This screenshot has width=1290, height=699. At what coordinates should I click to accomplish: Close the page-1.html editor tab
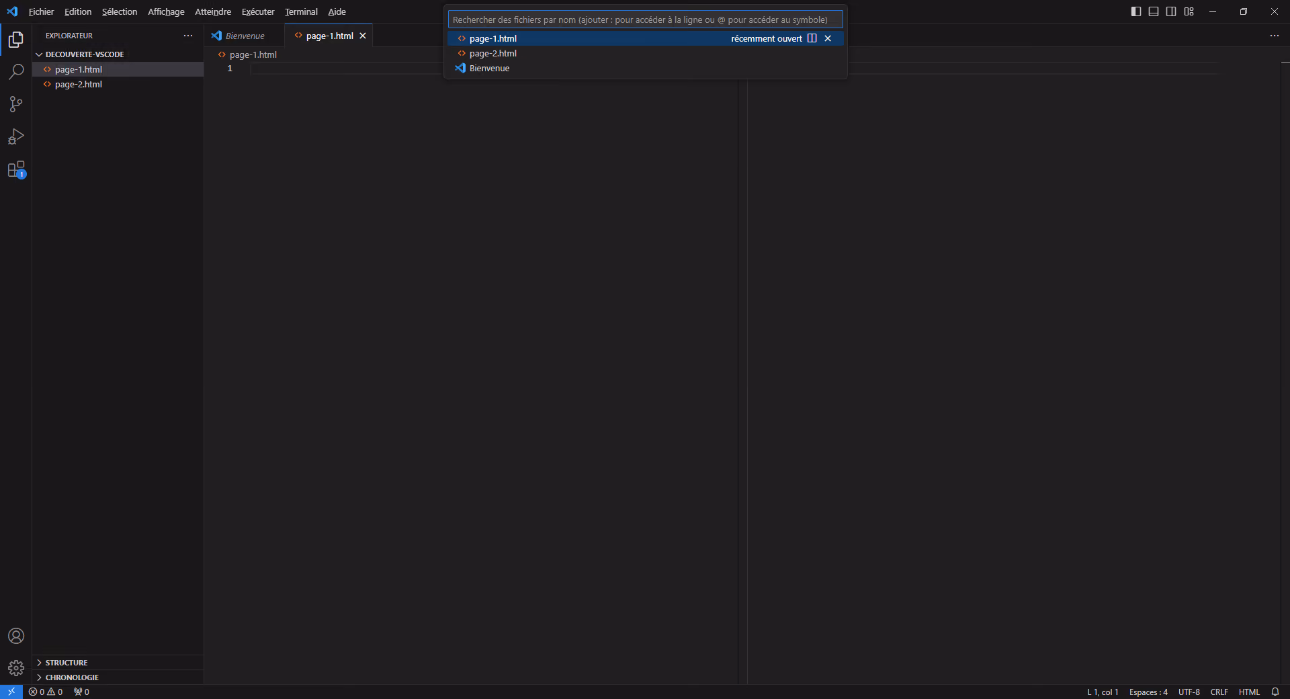(x=363, y=36)
